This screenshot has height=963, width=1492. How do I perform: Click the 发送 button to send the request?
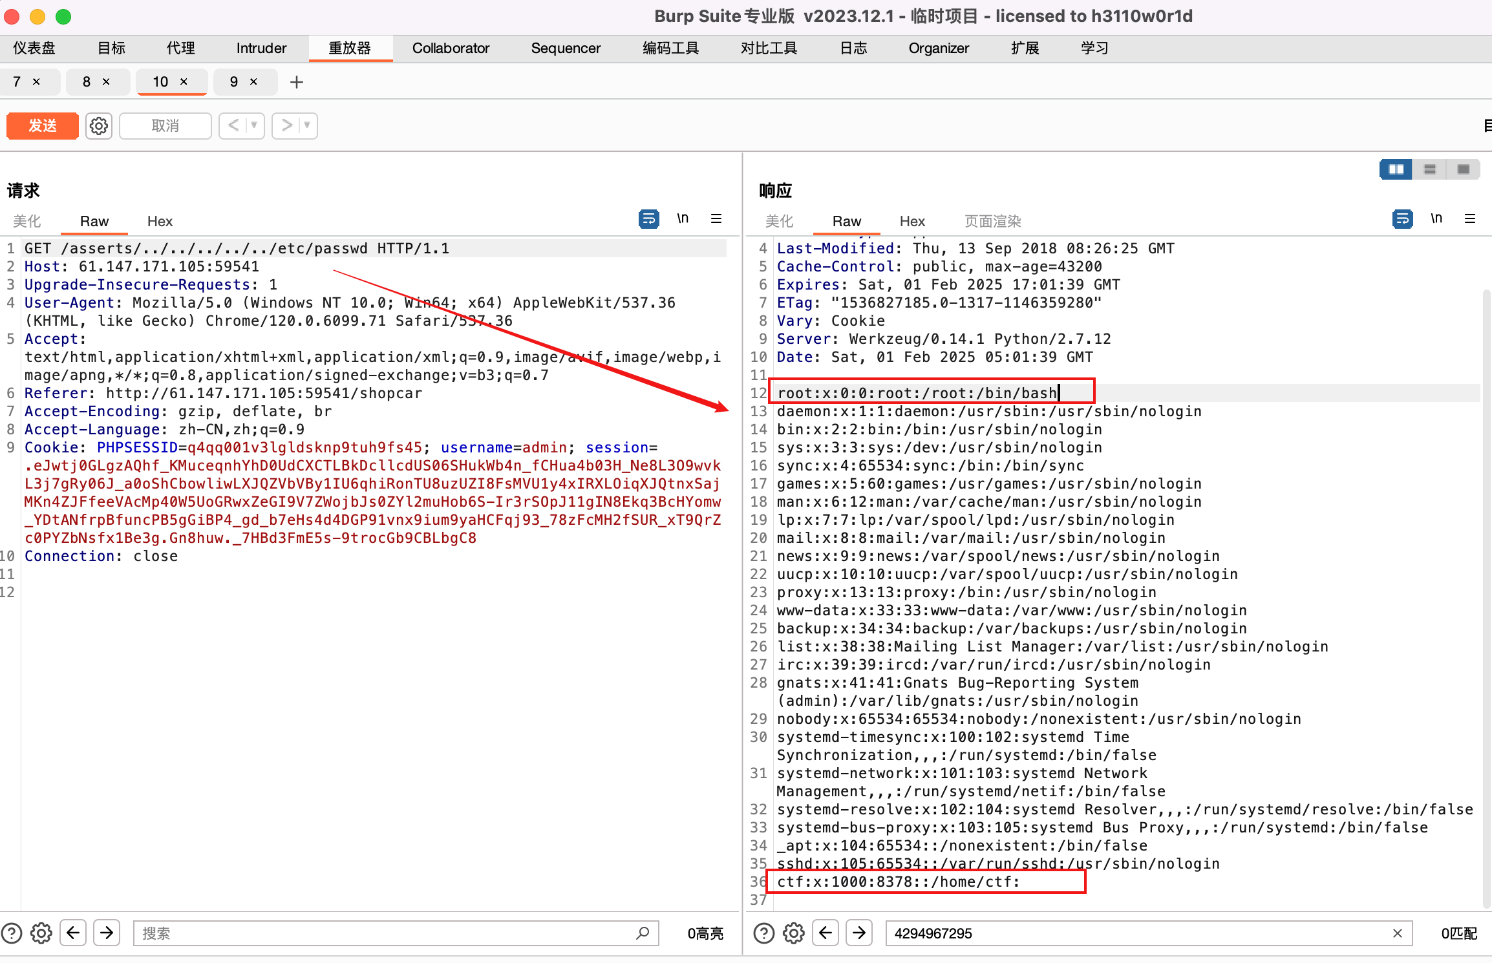pyautogui.click(x=42, y=125)
